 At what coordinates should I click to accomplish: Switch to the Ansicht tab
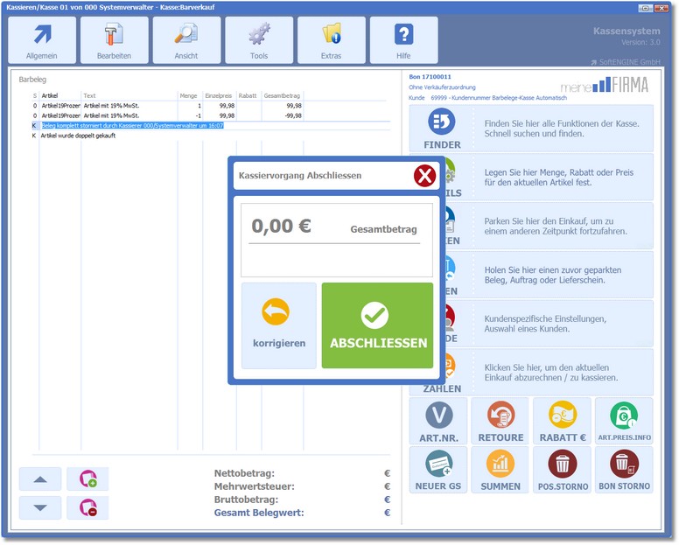pos(186,40)
